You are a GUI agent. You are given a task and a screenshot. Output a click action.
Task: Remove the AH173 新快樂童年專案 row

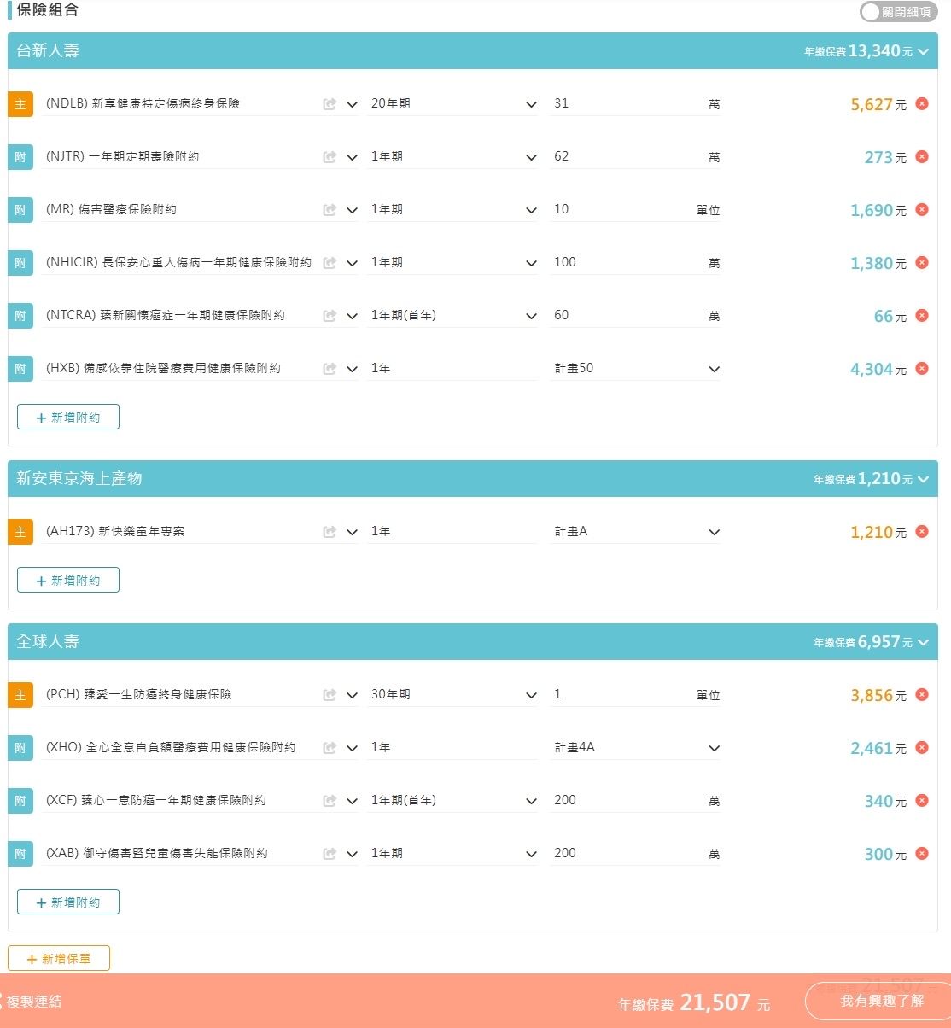[x=922, y=532]
